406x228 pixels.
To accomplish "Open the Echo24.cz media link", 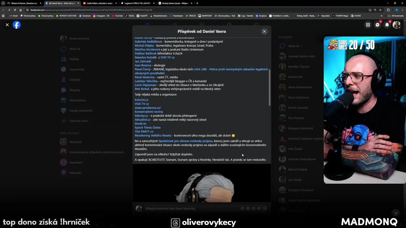I will coord(141,100).
